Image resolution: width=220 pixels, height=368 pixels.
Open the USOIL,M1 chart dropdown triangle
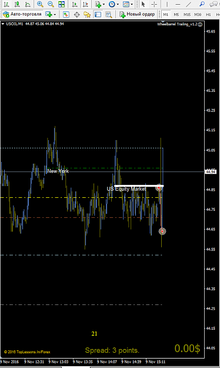pos(3,24)
